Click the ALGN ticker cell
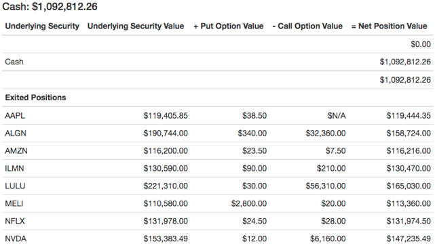This screenshot has width=435, height=246. [16, 134]
